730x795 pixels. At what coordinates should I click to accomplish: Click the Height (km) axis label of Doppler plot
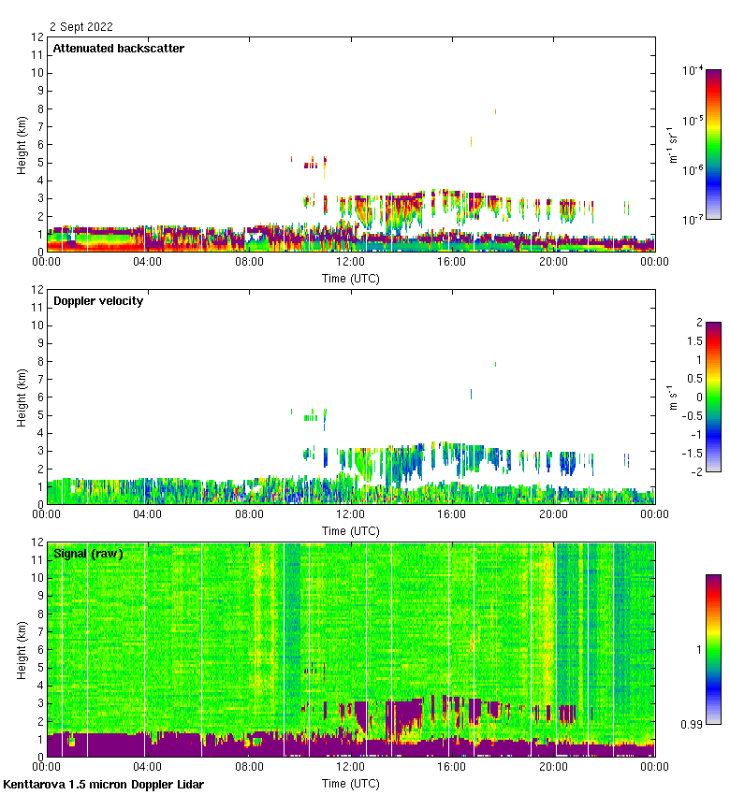tap(22, 397)
